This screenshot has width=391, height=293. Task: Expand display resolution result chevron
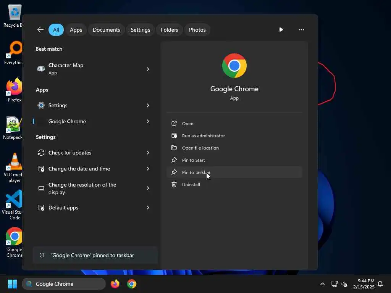pyautogui.click(x=148, y=188)
